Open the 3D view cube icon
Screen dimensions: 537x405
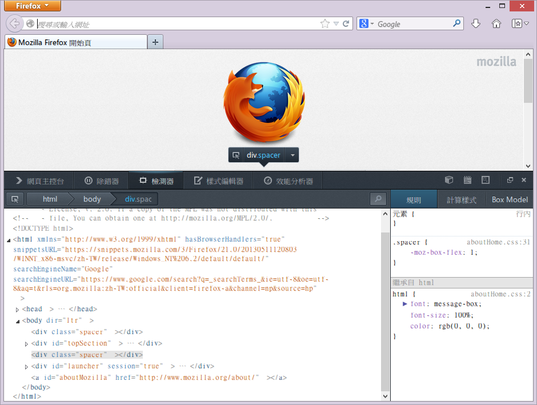[450, 181]
